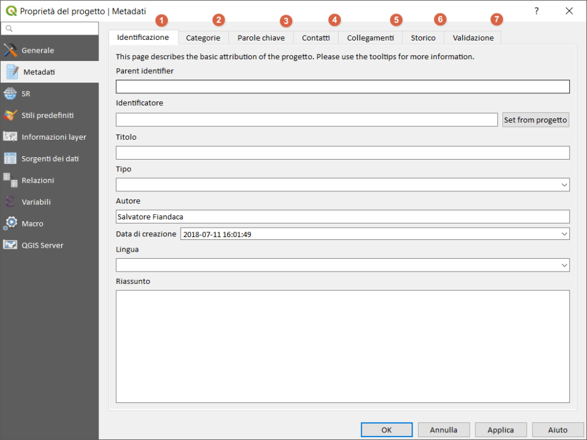Switch to the Categorie tab
Image resolution: width=587 pixels, height=440 pixels.
[203, 38]
